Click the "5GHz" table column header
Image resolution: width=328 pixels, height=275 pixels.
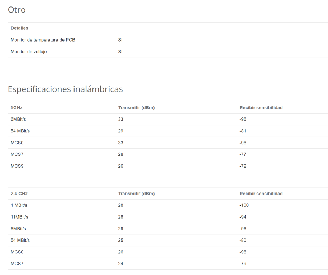pyautogui.click(x=16, y=108)
